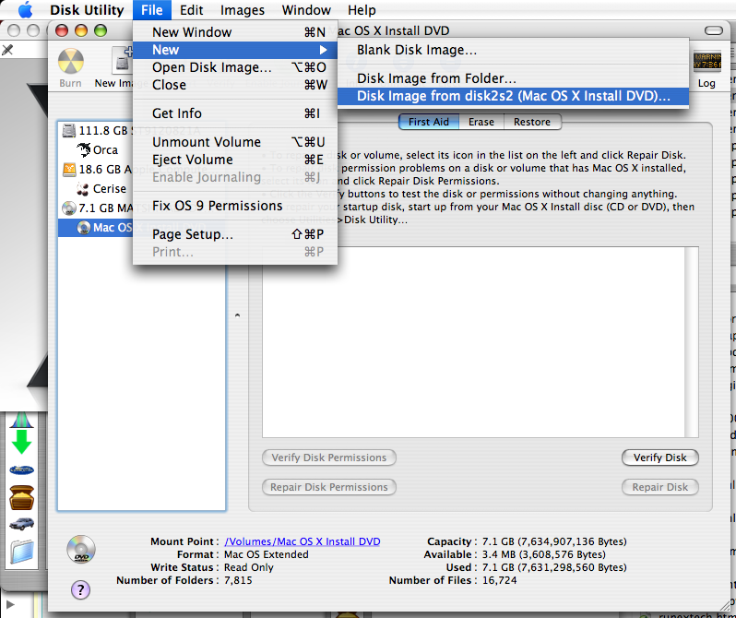736x618 pixels.
Task: Select the Orca volume
Action: [x=98, y=149]
